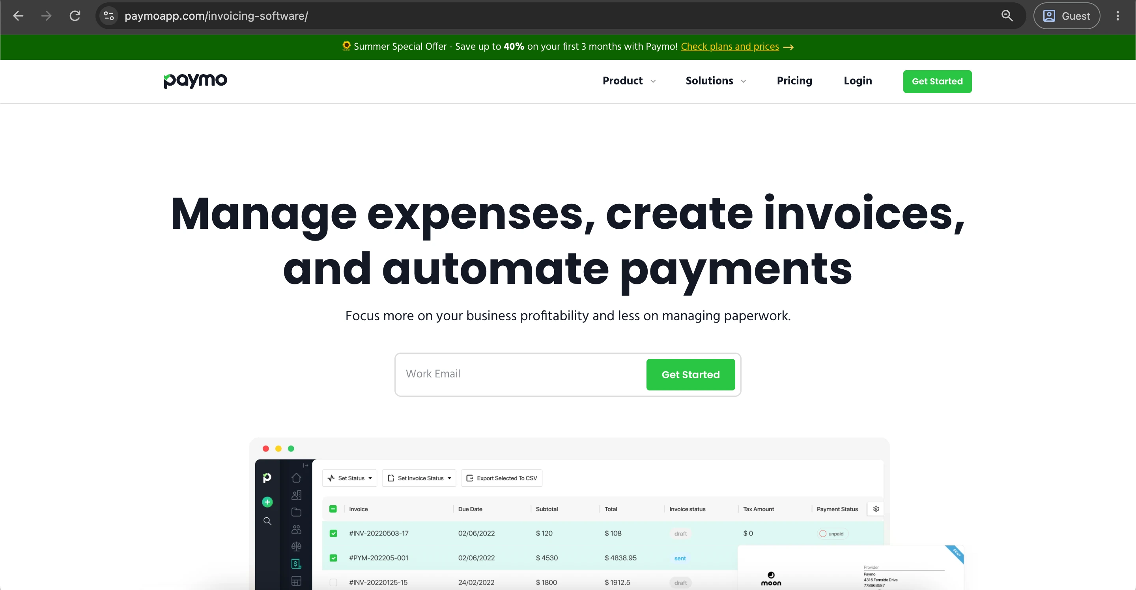Viewport: 1136px width, 590px height.
Task: Open the table column settings gear
Action: point(876,508)
